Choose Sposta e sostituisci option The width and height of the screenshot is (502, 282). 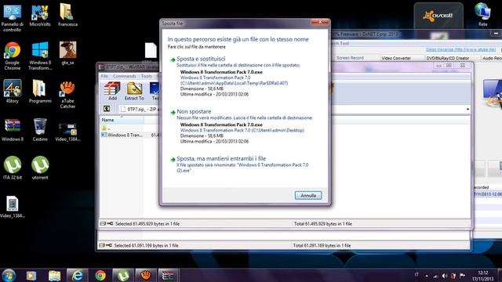[x=201, y=59]
